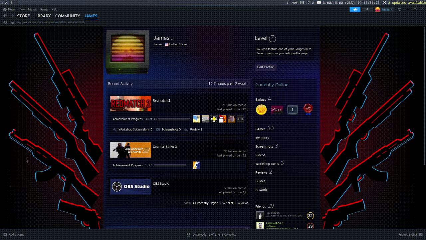Go to the LIBRARY tab
Image resolution: width=426 pixels, height=240 pixels.
click(x=43, y=16)
